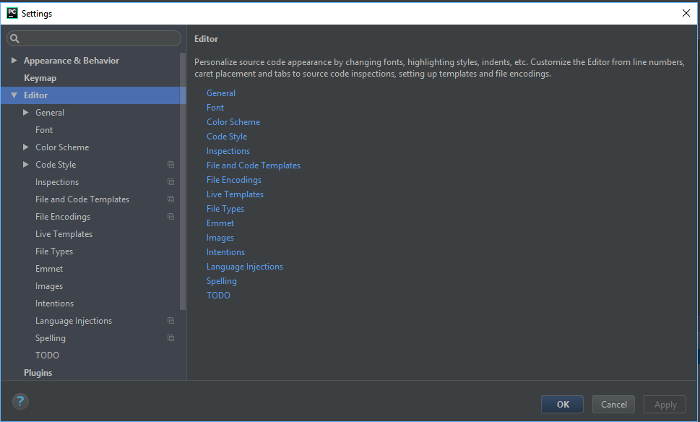Open the Live Templates settings link

coord(235,194)
